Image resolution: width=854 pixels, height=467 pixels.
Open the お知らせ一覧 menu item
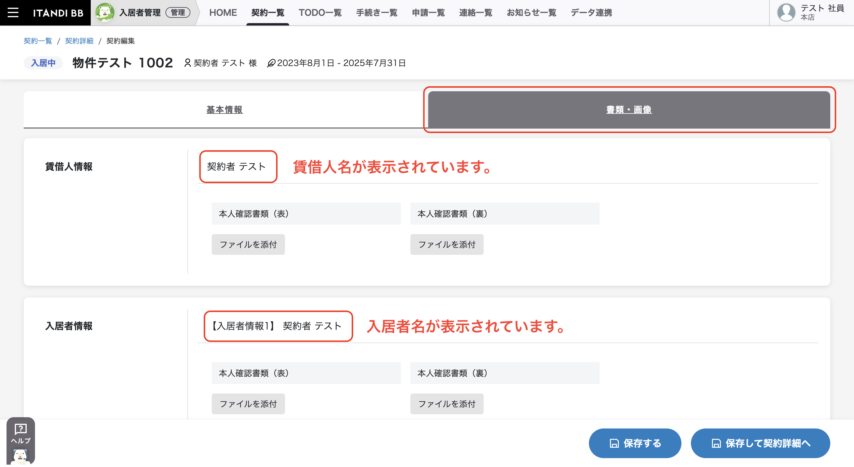click(531, 12)
